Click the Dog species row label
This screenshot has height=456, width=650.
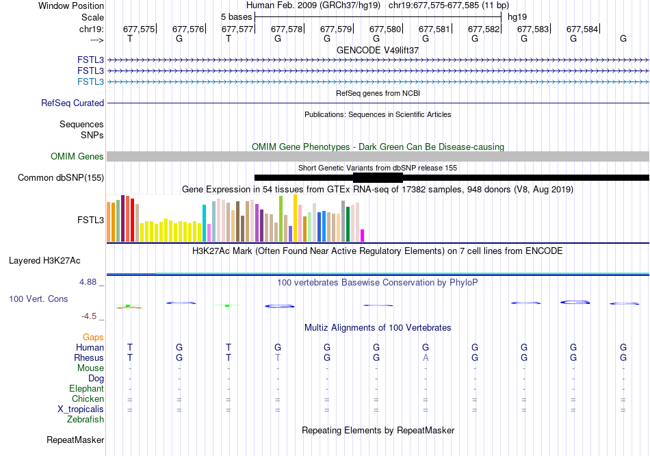tap(96, 379)
